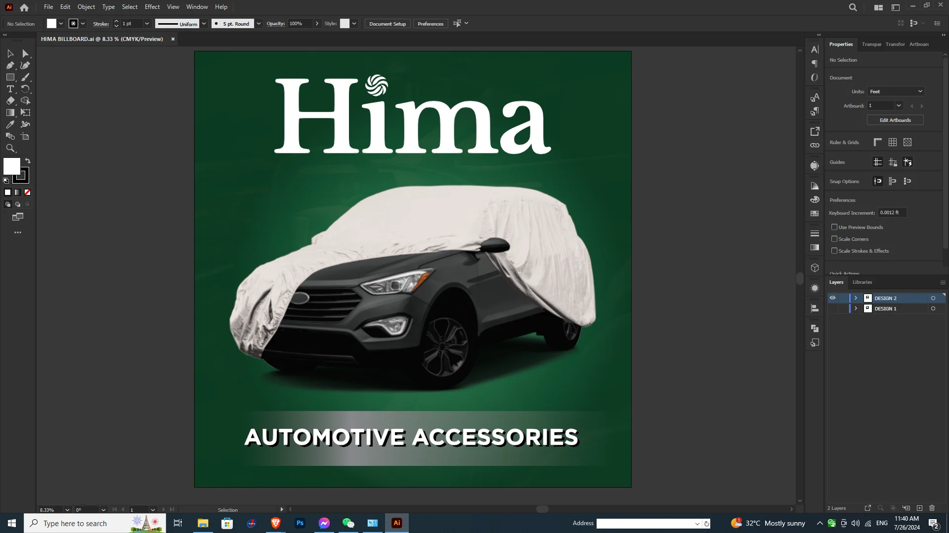The width and height of the screenshot is (949, 533).
Task: Delete the selected layer
Action: coord(932,508)
